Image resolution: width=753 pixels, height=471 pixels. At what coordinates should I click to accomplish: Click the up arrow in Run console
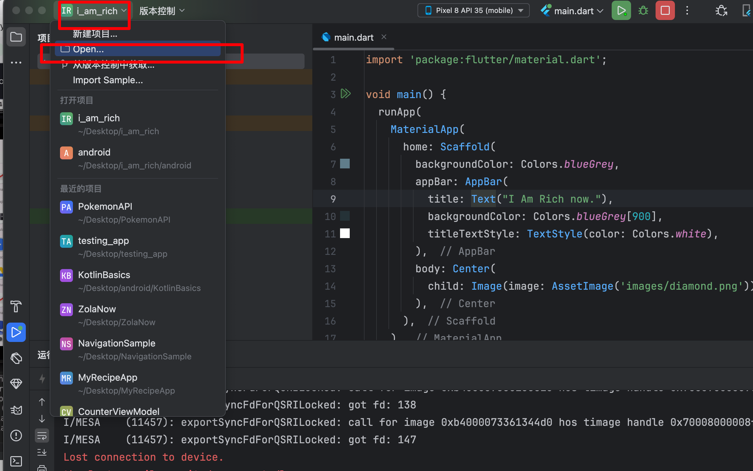[42, 402]
